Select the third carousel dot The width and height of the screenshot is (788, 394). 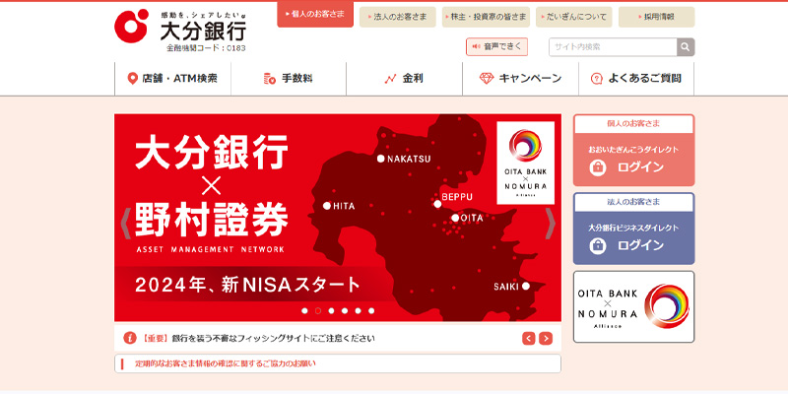pyautogui.click(x=331, y=310)
